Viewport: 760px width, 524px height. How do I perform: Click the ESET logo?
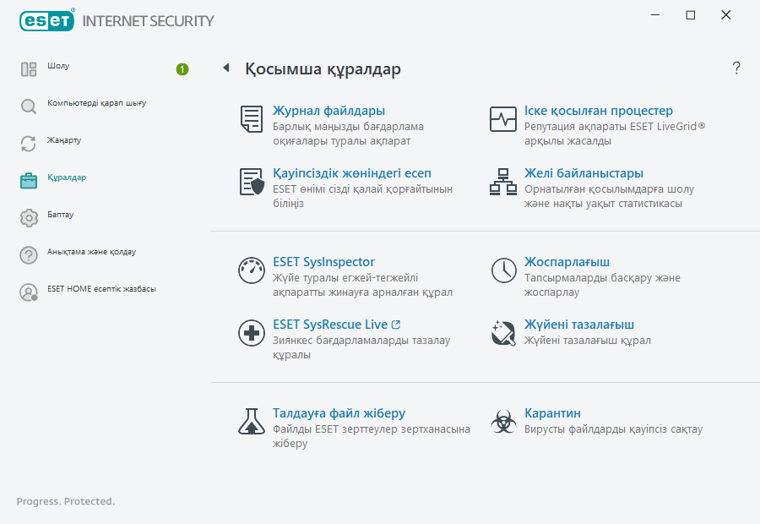point(47,20)
